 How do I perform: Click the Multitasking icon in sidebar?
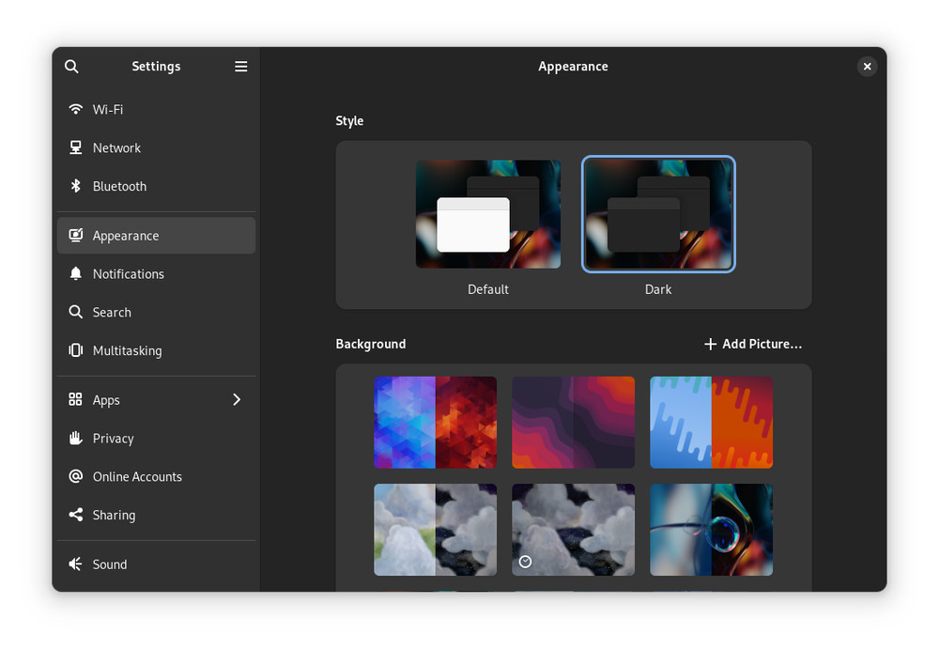tap(76, 350)
